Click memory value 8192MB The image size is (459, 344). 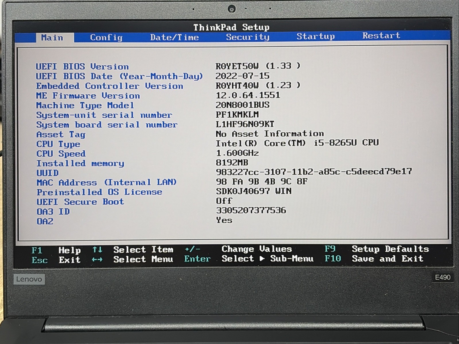click(232, 163)
